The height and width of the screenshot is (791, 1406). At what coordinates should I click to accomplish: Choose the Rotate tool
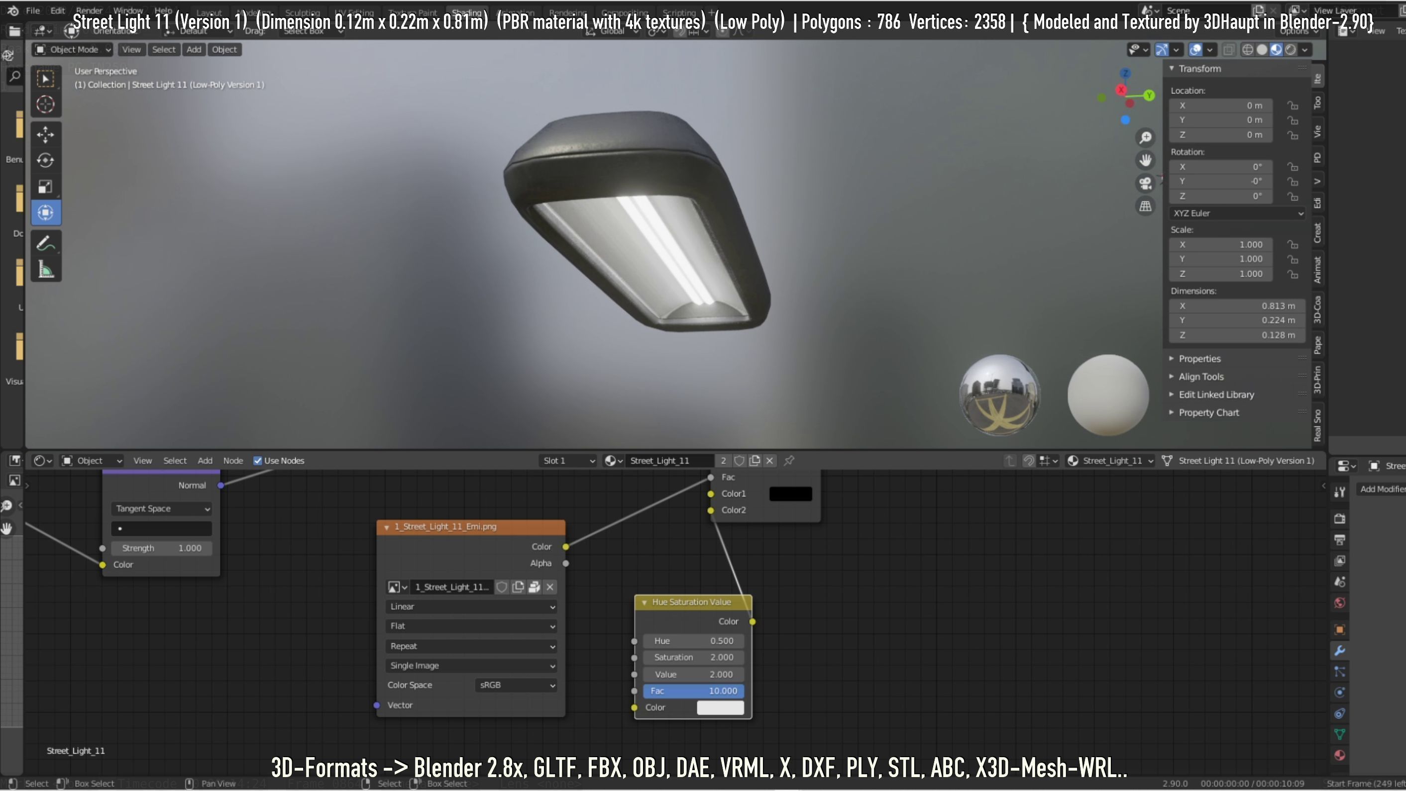(x=46, y=160)
